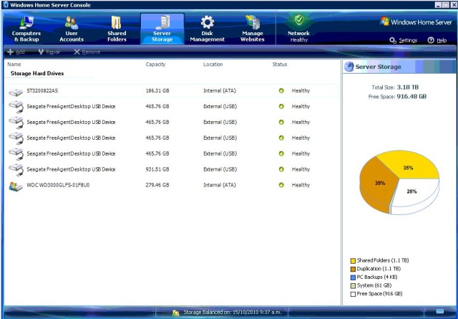This screenshot has height=319, width=458.
Task: Click the Repair toolbar button
Action: click(x=49, y=52)
